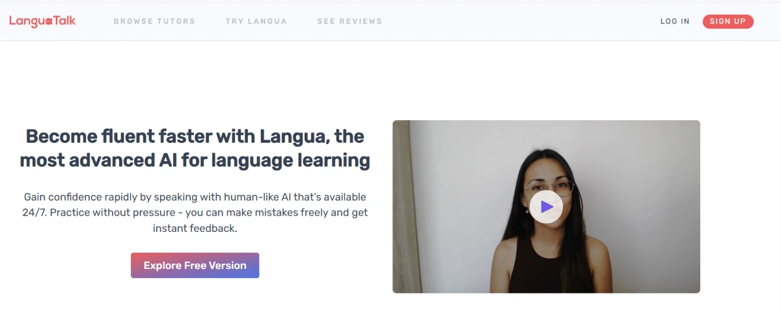This screenshot has height=315, width=781.
Task: Click the speech bubble letter in the logo
Action: 48,21
